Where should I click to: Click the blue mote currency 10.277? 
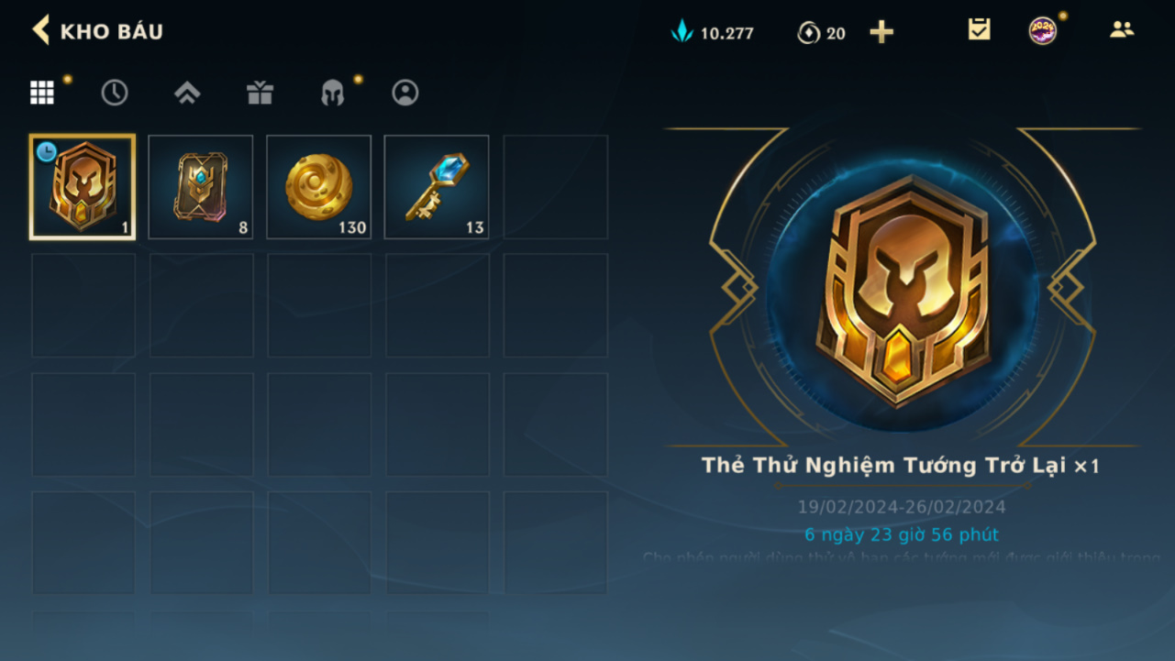point(713,33)
